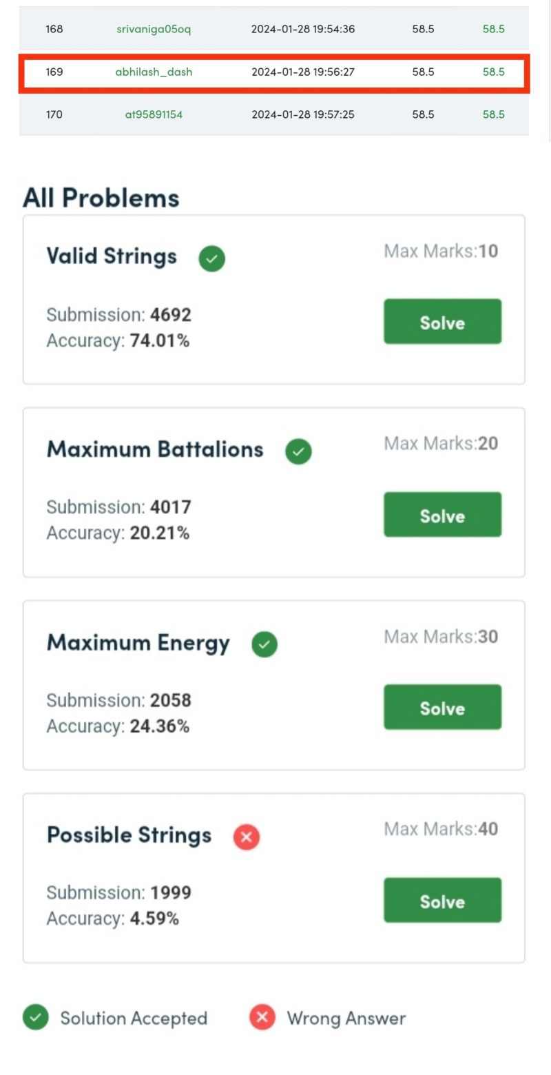Click the Solution Accepted legend icon

tap(36, 1017)
